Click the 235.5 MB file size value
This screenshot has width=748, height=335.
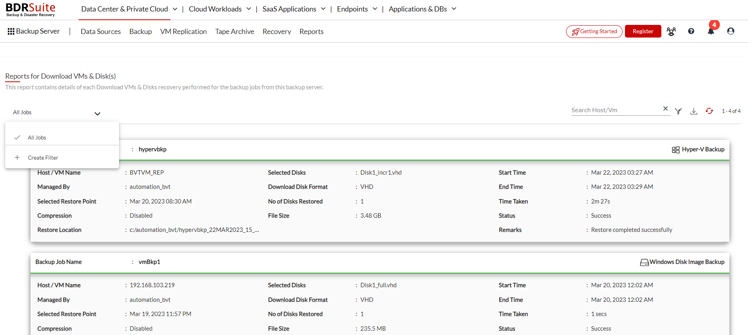373,329
